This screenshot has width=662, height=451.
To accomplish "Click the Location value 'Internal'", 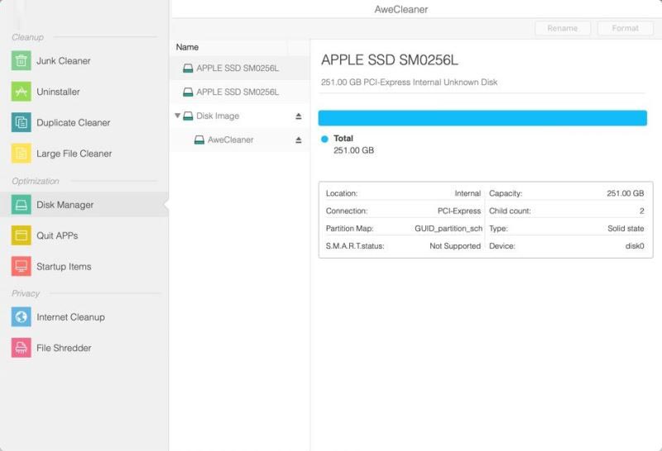I will click(468, 193).
